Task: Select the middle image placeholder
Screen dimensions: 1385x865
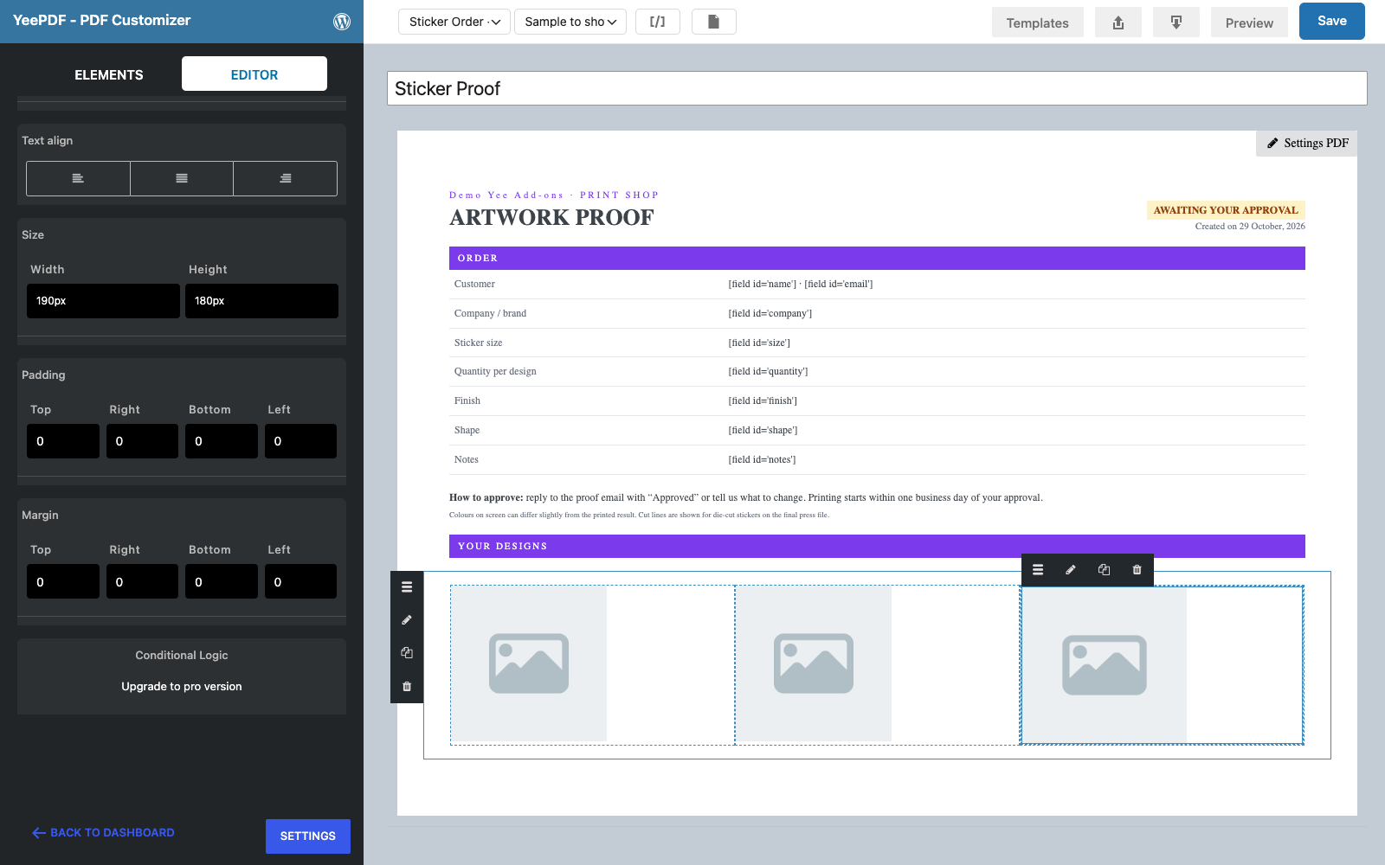Action: 814,663
